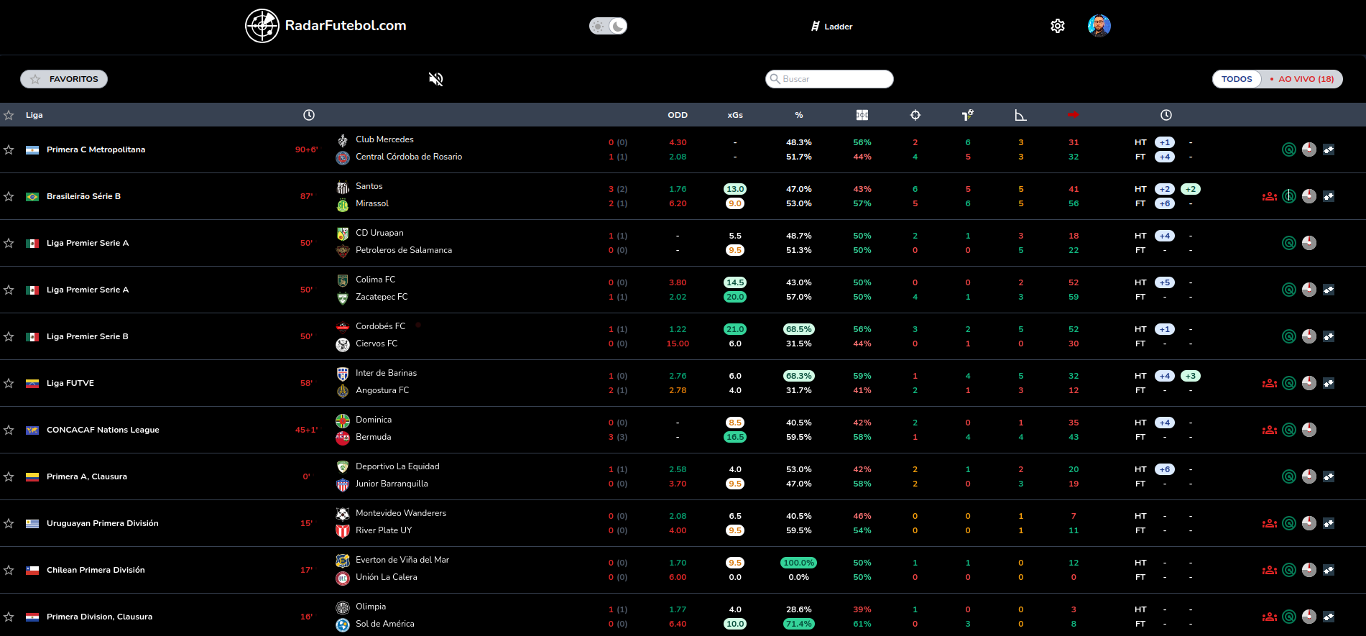This screenshot has width=1366, height=636.
Task: Open green radar icon for Olimpia match
Action: pos(1289,617)
